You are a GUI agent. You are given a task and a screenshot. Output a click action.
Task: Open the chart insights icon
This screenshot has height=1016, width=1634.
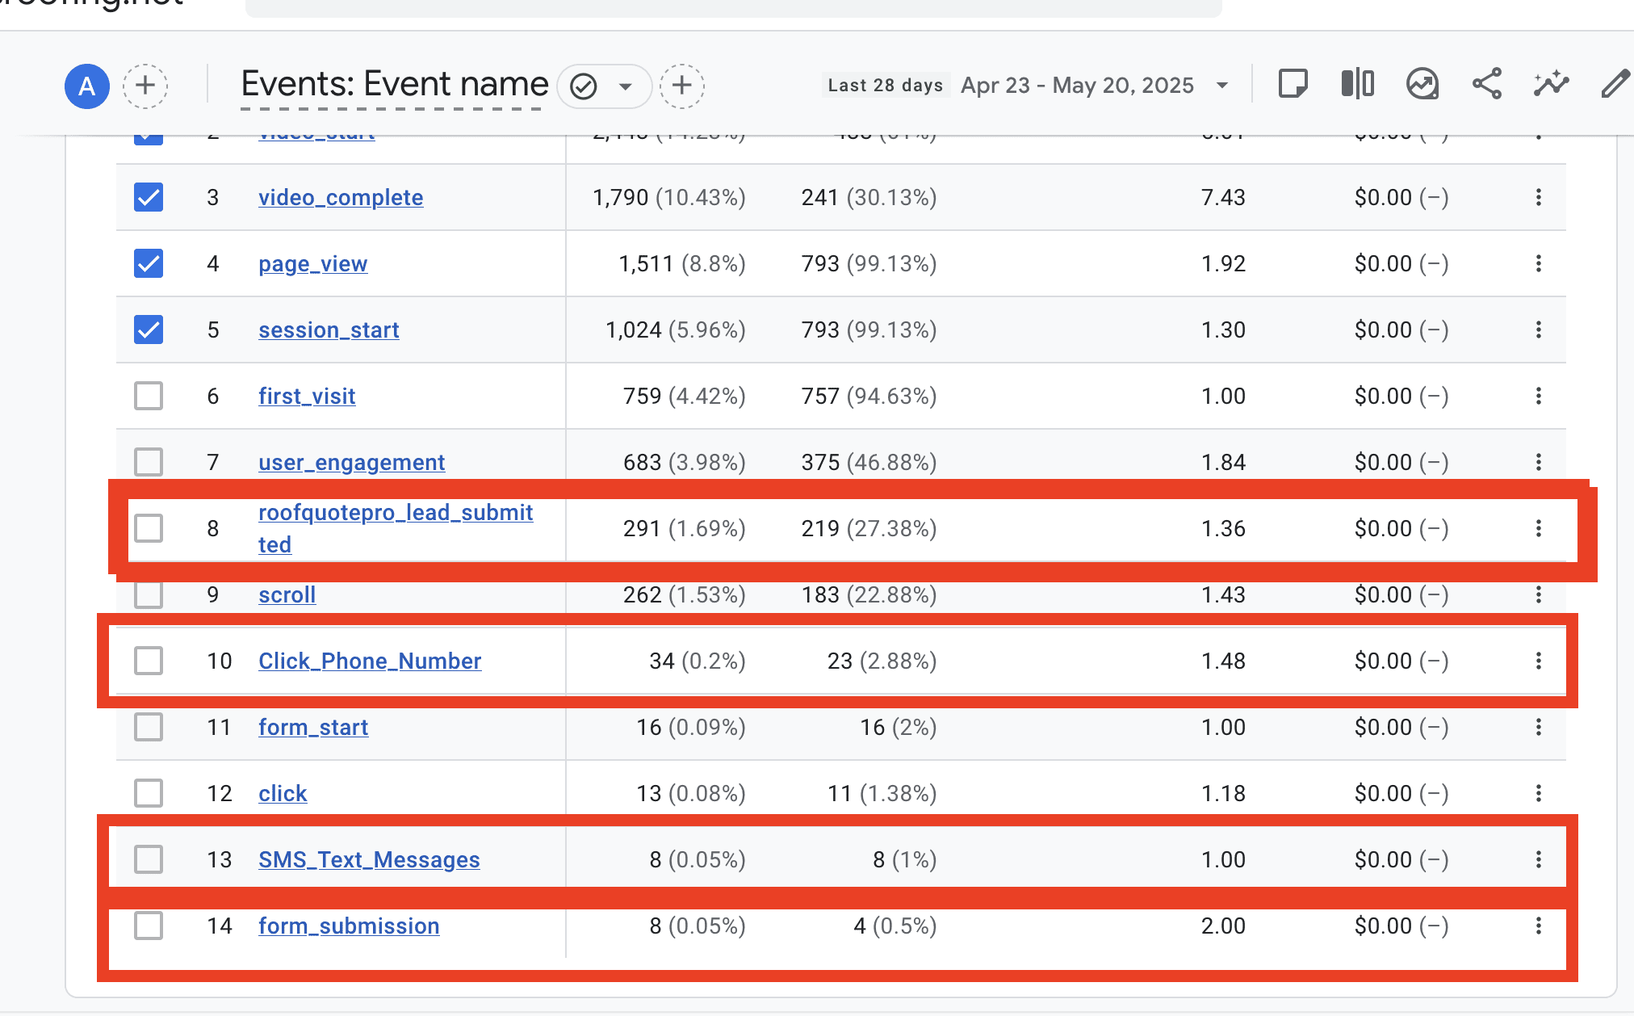[1422, 84]
